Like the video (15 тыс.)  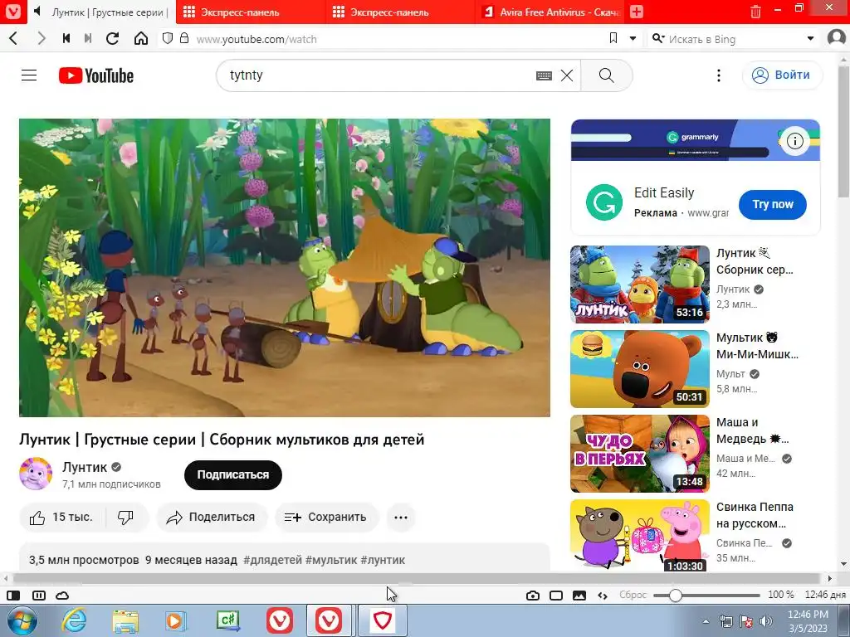(x=63, y=518)
